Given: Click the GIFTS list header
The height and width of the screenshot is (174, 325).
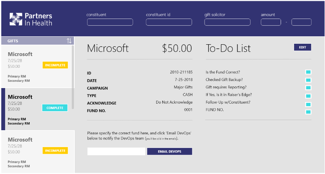Looking at the screenshot, I should click(38, 41).
